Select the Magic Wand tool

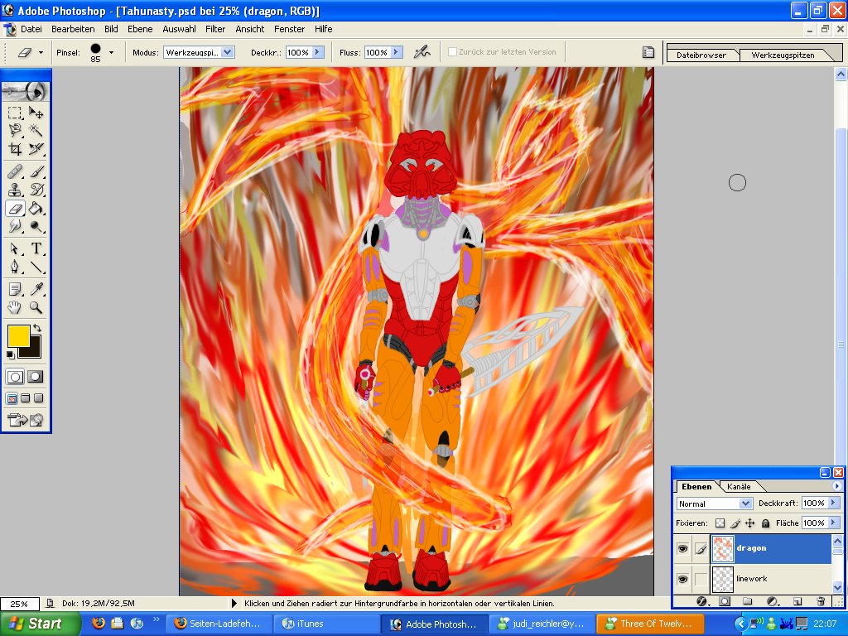36,130
